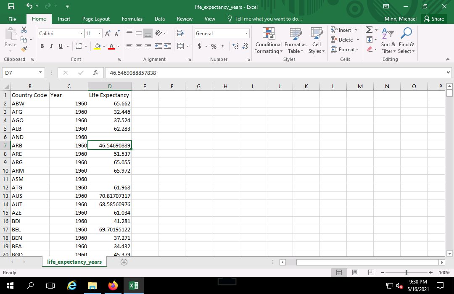Open the font size dropdown
This screenshot has height=294, width=454.
[100, 33]
